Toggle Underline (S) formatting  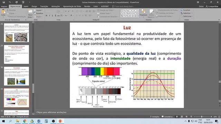pyautogui.click(x=52, y=15)
